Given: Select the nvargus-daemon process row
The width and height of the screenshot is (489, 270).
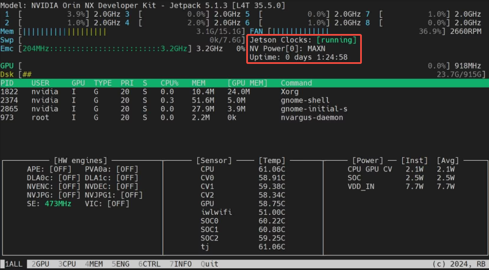Looking at the screenshot, I should click(244, 117).
